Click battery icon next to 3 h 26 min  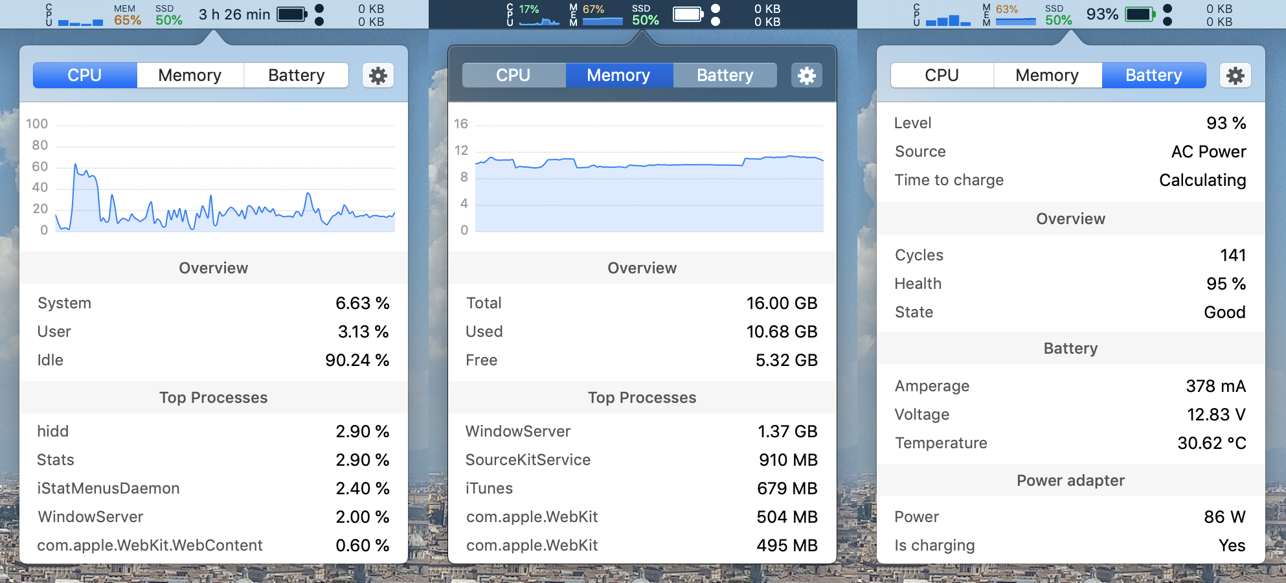[x=292, y=14]
